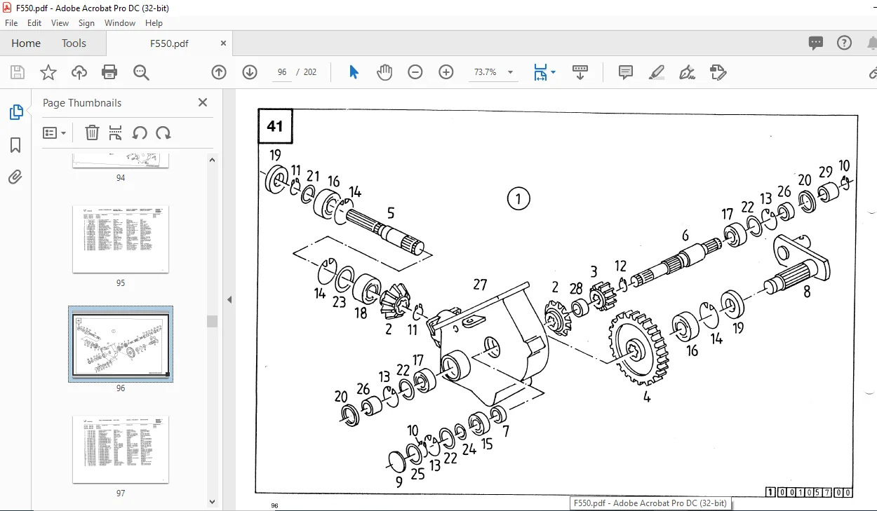This screenshot has height=511, width=877.
Task: Open the stamp tool icon
Action: (x=718, y=72)
